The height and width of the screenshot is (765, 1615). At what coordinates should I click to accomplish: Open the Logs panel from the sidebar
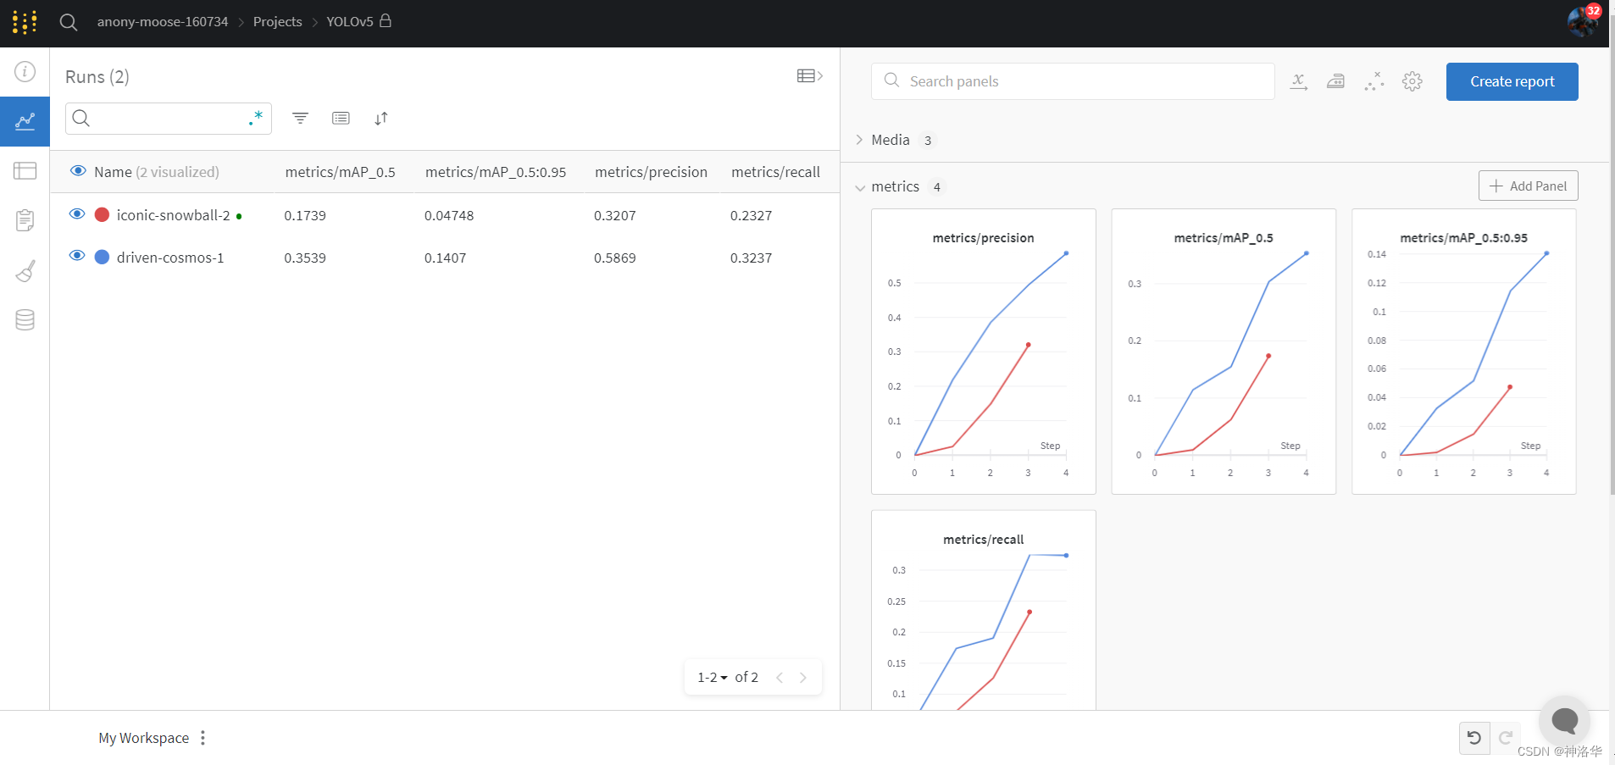[x=25, y=220]
